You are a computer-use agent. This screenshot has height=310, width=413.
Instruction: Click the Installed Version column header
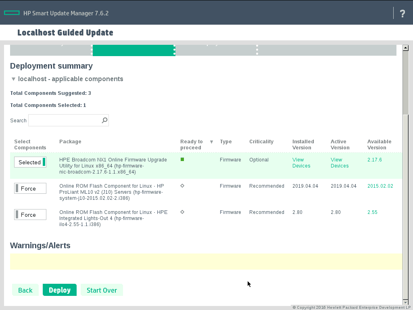(303, 145)
